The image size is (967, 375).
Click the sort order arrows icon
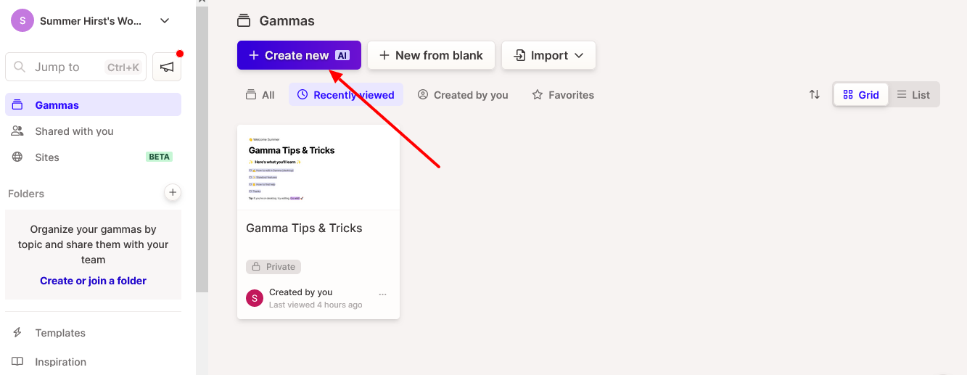pos(815,94)
